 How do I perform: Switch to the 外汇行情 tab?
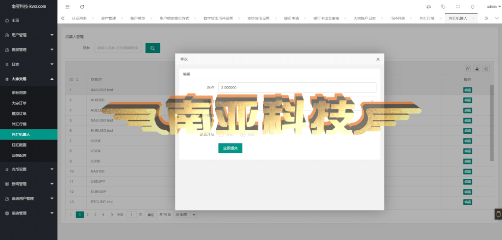(x=427, y=18)
